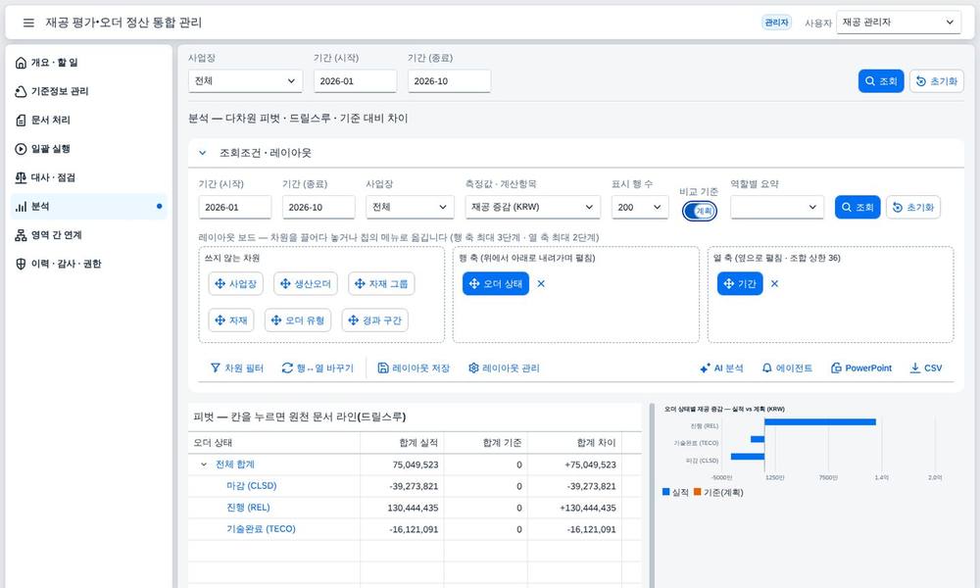Screen dimensions: 980x588
Task: Click the top 조회 search button
Action: coord(881,81)
